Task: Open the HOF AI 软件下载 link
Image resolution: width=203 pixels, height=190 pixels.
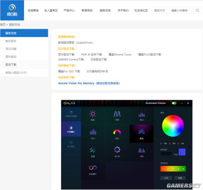Action: tap(92, 54)
